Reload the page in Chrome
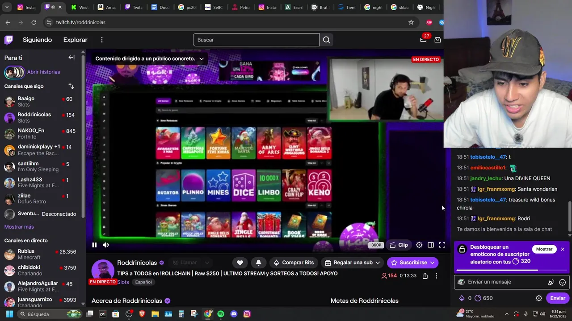572x321 pixels. click(x=34, y=22)
